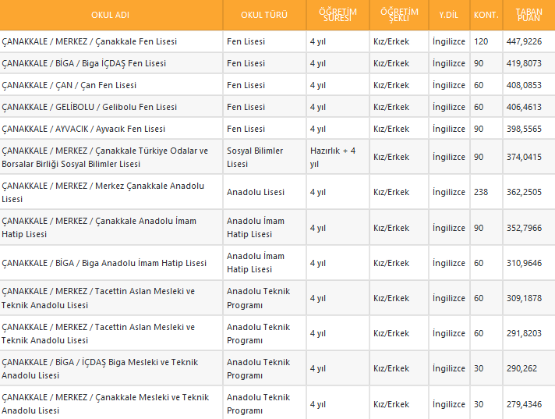Click the Sosyal Bilimler Lisesi school type cell

click(255, 157)
